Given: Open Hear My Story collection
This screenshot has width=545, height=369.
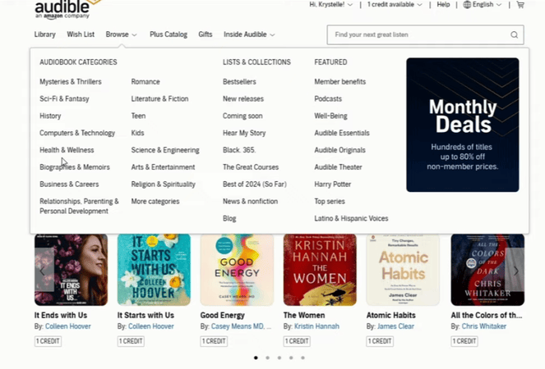Looking at the screenshot, I should pos(244,133).
